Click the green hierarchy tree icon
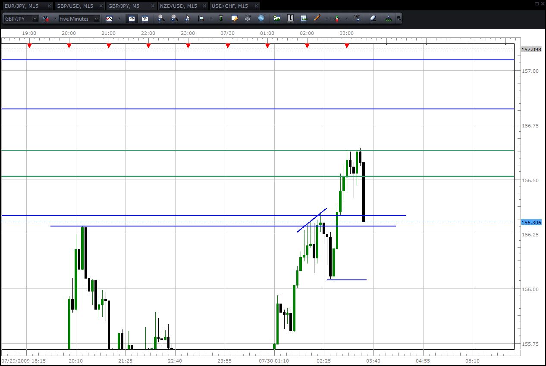The image size is (546, 366). click(x=389, y=19)
